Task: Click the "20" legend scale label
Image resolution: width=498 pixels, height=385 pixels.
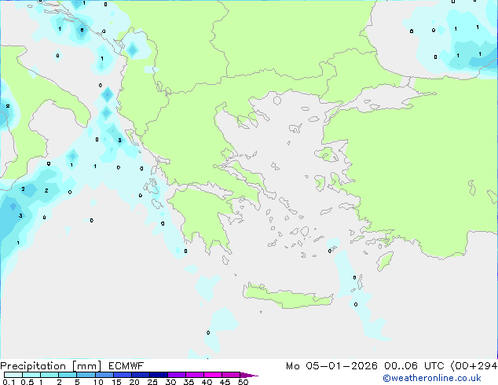Action: tap(134, 382)
